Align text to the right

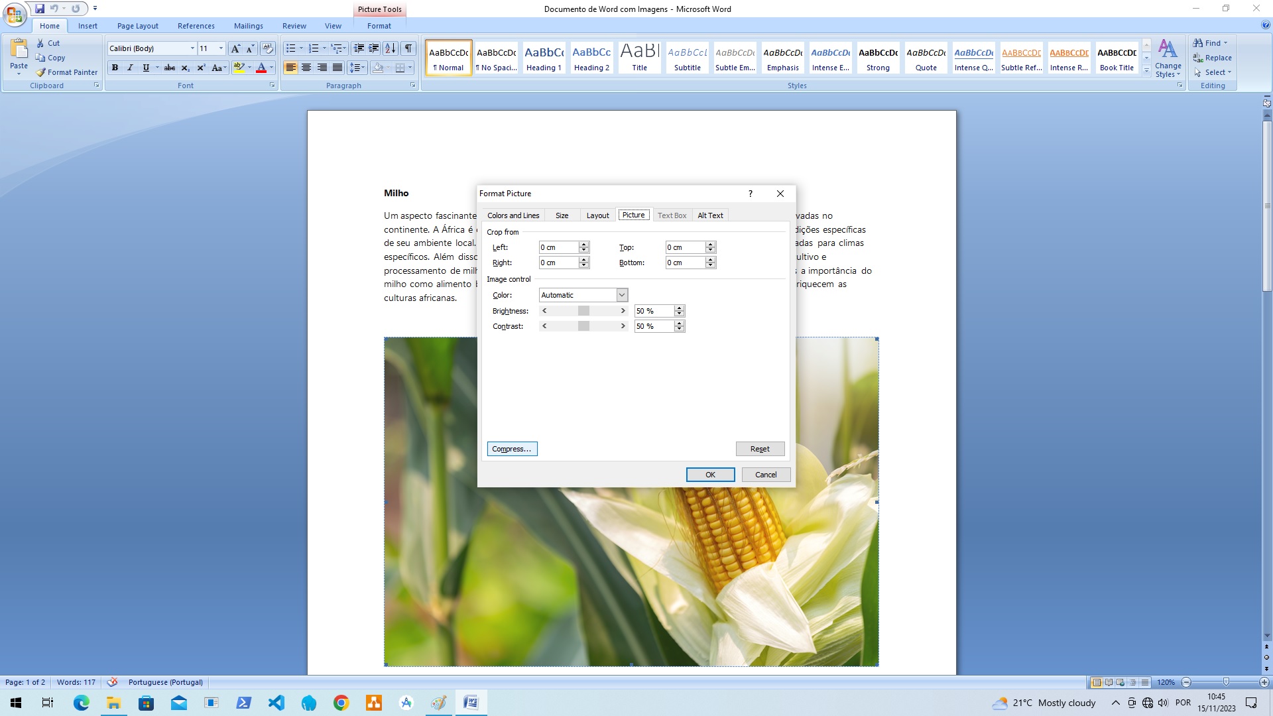(x=322, y=68)
